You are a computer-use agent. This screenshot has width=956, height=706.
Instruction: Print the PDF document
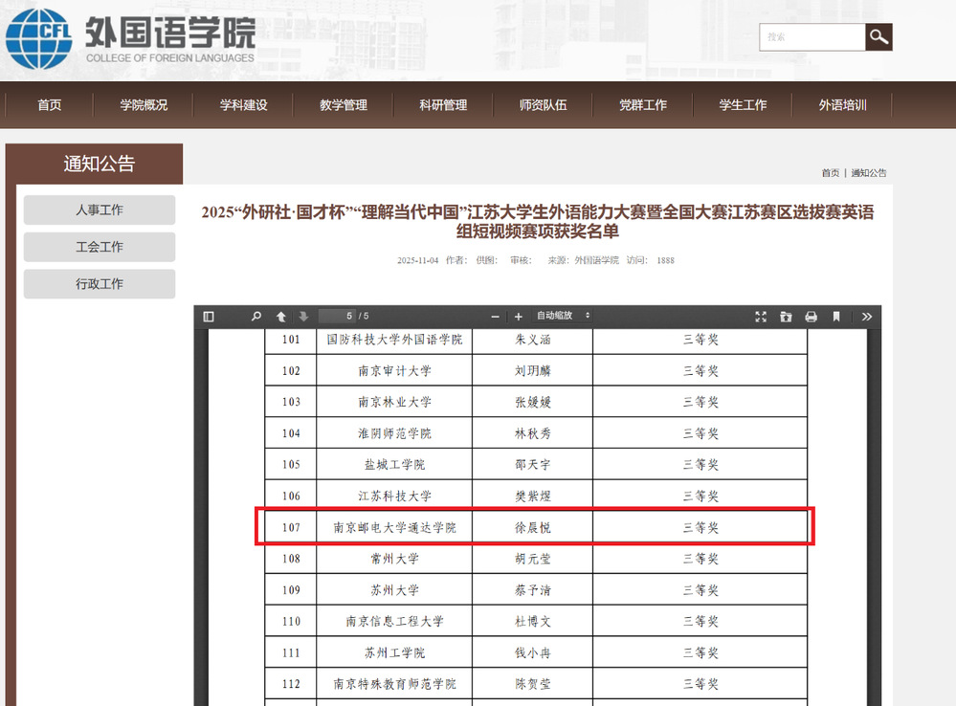tap(811, 317)
